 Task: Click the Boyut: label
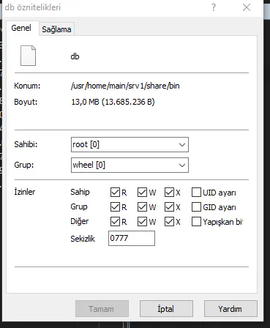[x=26, y=102]
